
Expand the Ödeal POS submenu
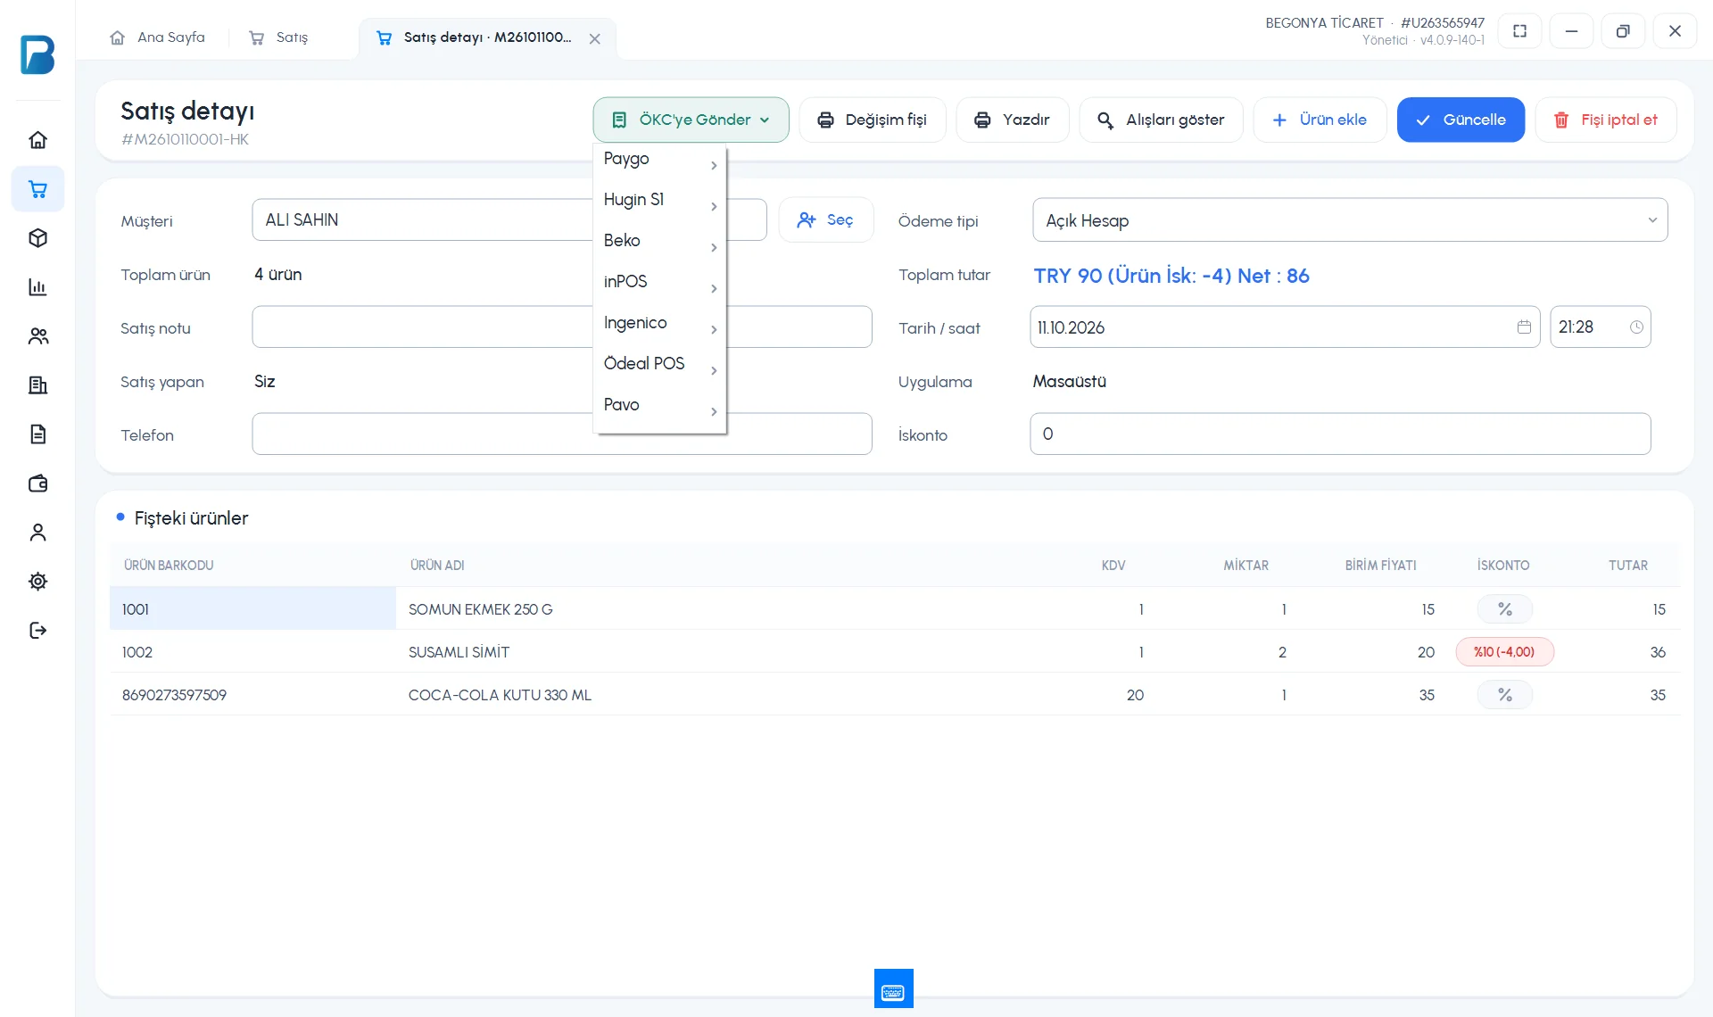(x=660, y=366)
